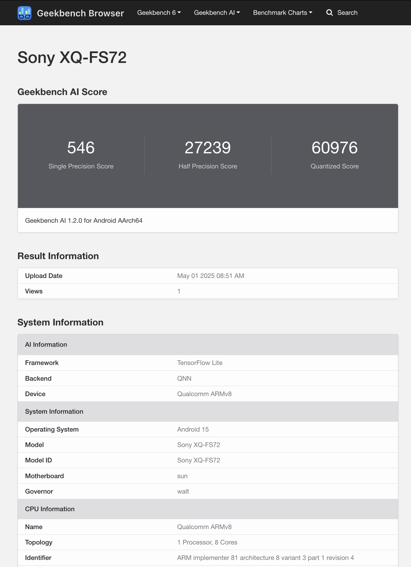
Task: Click the upload date May 01 2025 value
Action: 211,276
